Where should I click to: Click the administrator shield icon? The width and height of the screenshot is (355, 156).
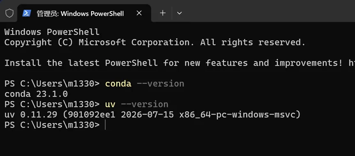tap(9, 14)
